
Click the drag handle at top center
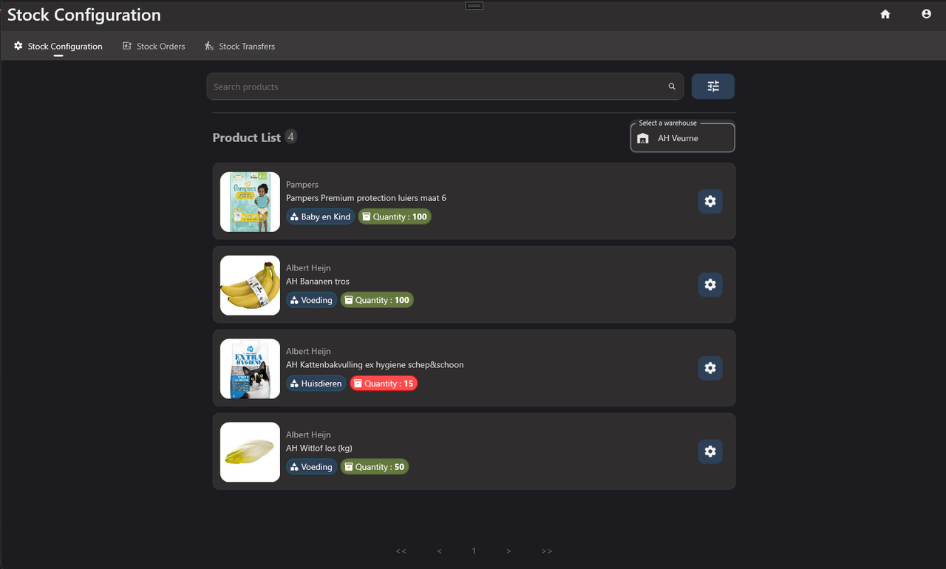pos(474,6)
